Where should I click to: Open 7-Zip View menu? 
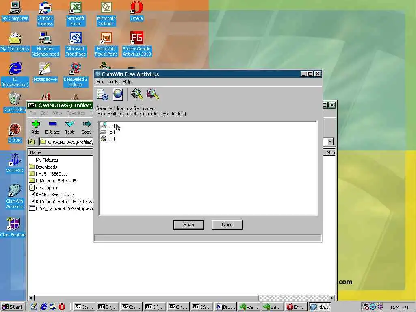click(x=57, y=113)
